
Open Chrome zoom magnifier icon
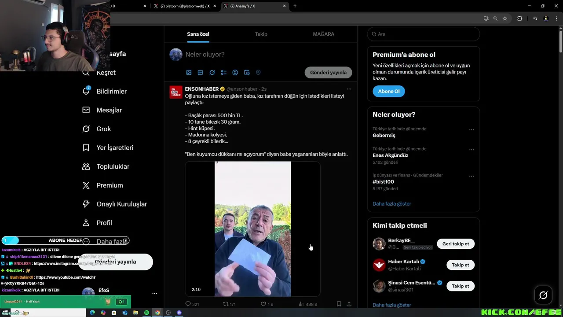495,18
